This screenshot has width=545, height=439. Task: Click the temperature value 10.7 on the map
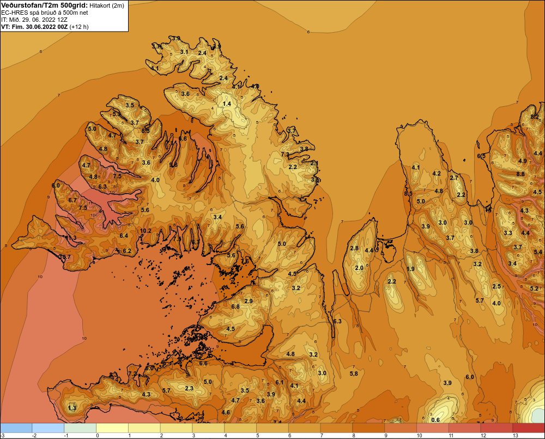[65, 257]
